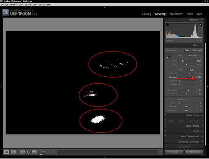Screen dimensions: 209x159
Task: Click the Contrast slider handle
Action: click(186, 94)
